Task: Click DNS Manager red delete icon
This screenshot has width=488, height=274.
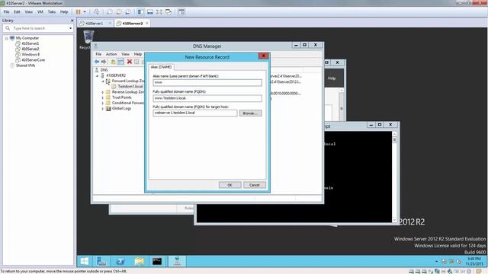Action: click(x=130, y=62)
